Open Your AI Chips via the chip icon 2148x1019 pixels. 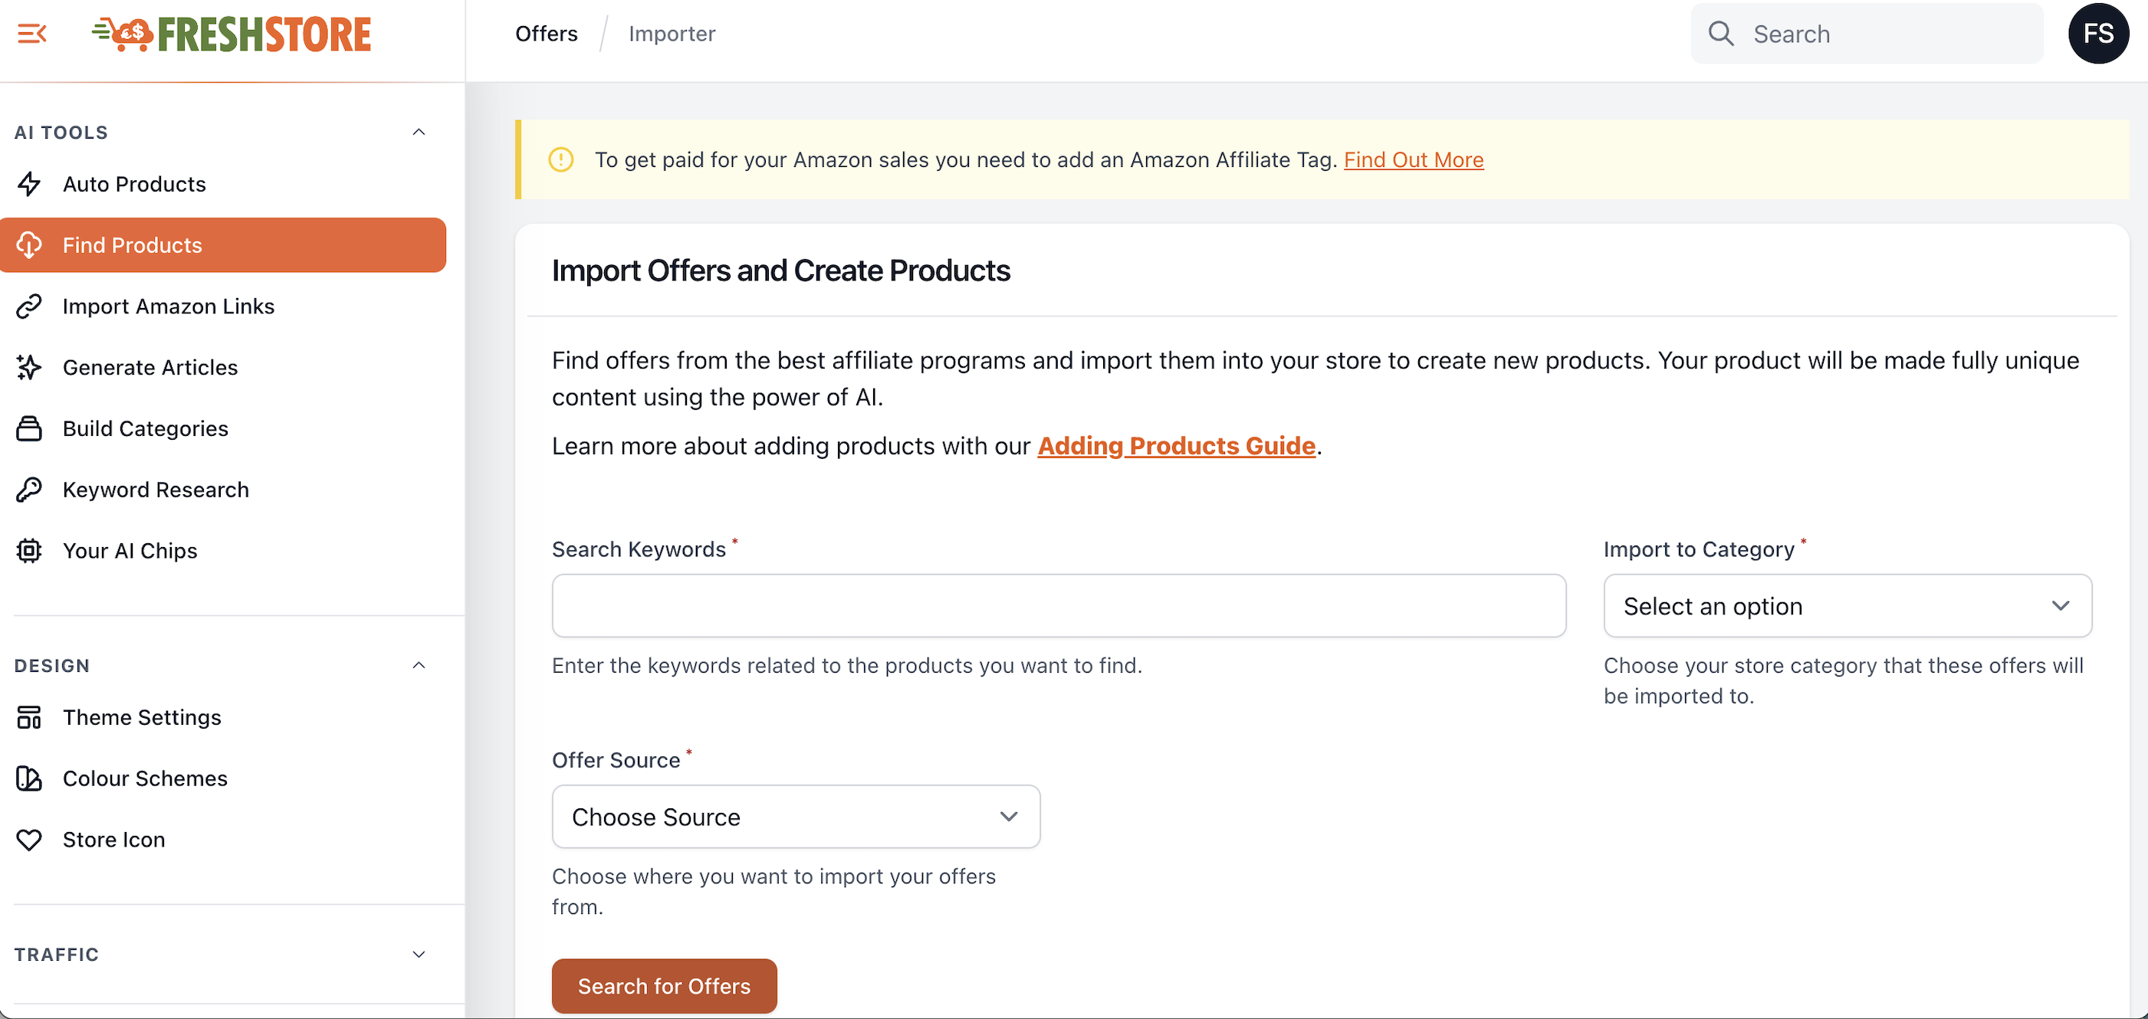pos(29,551)
